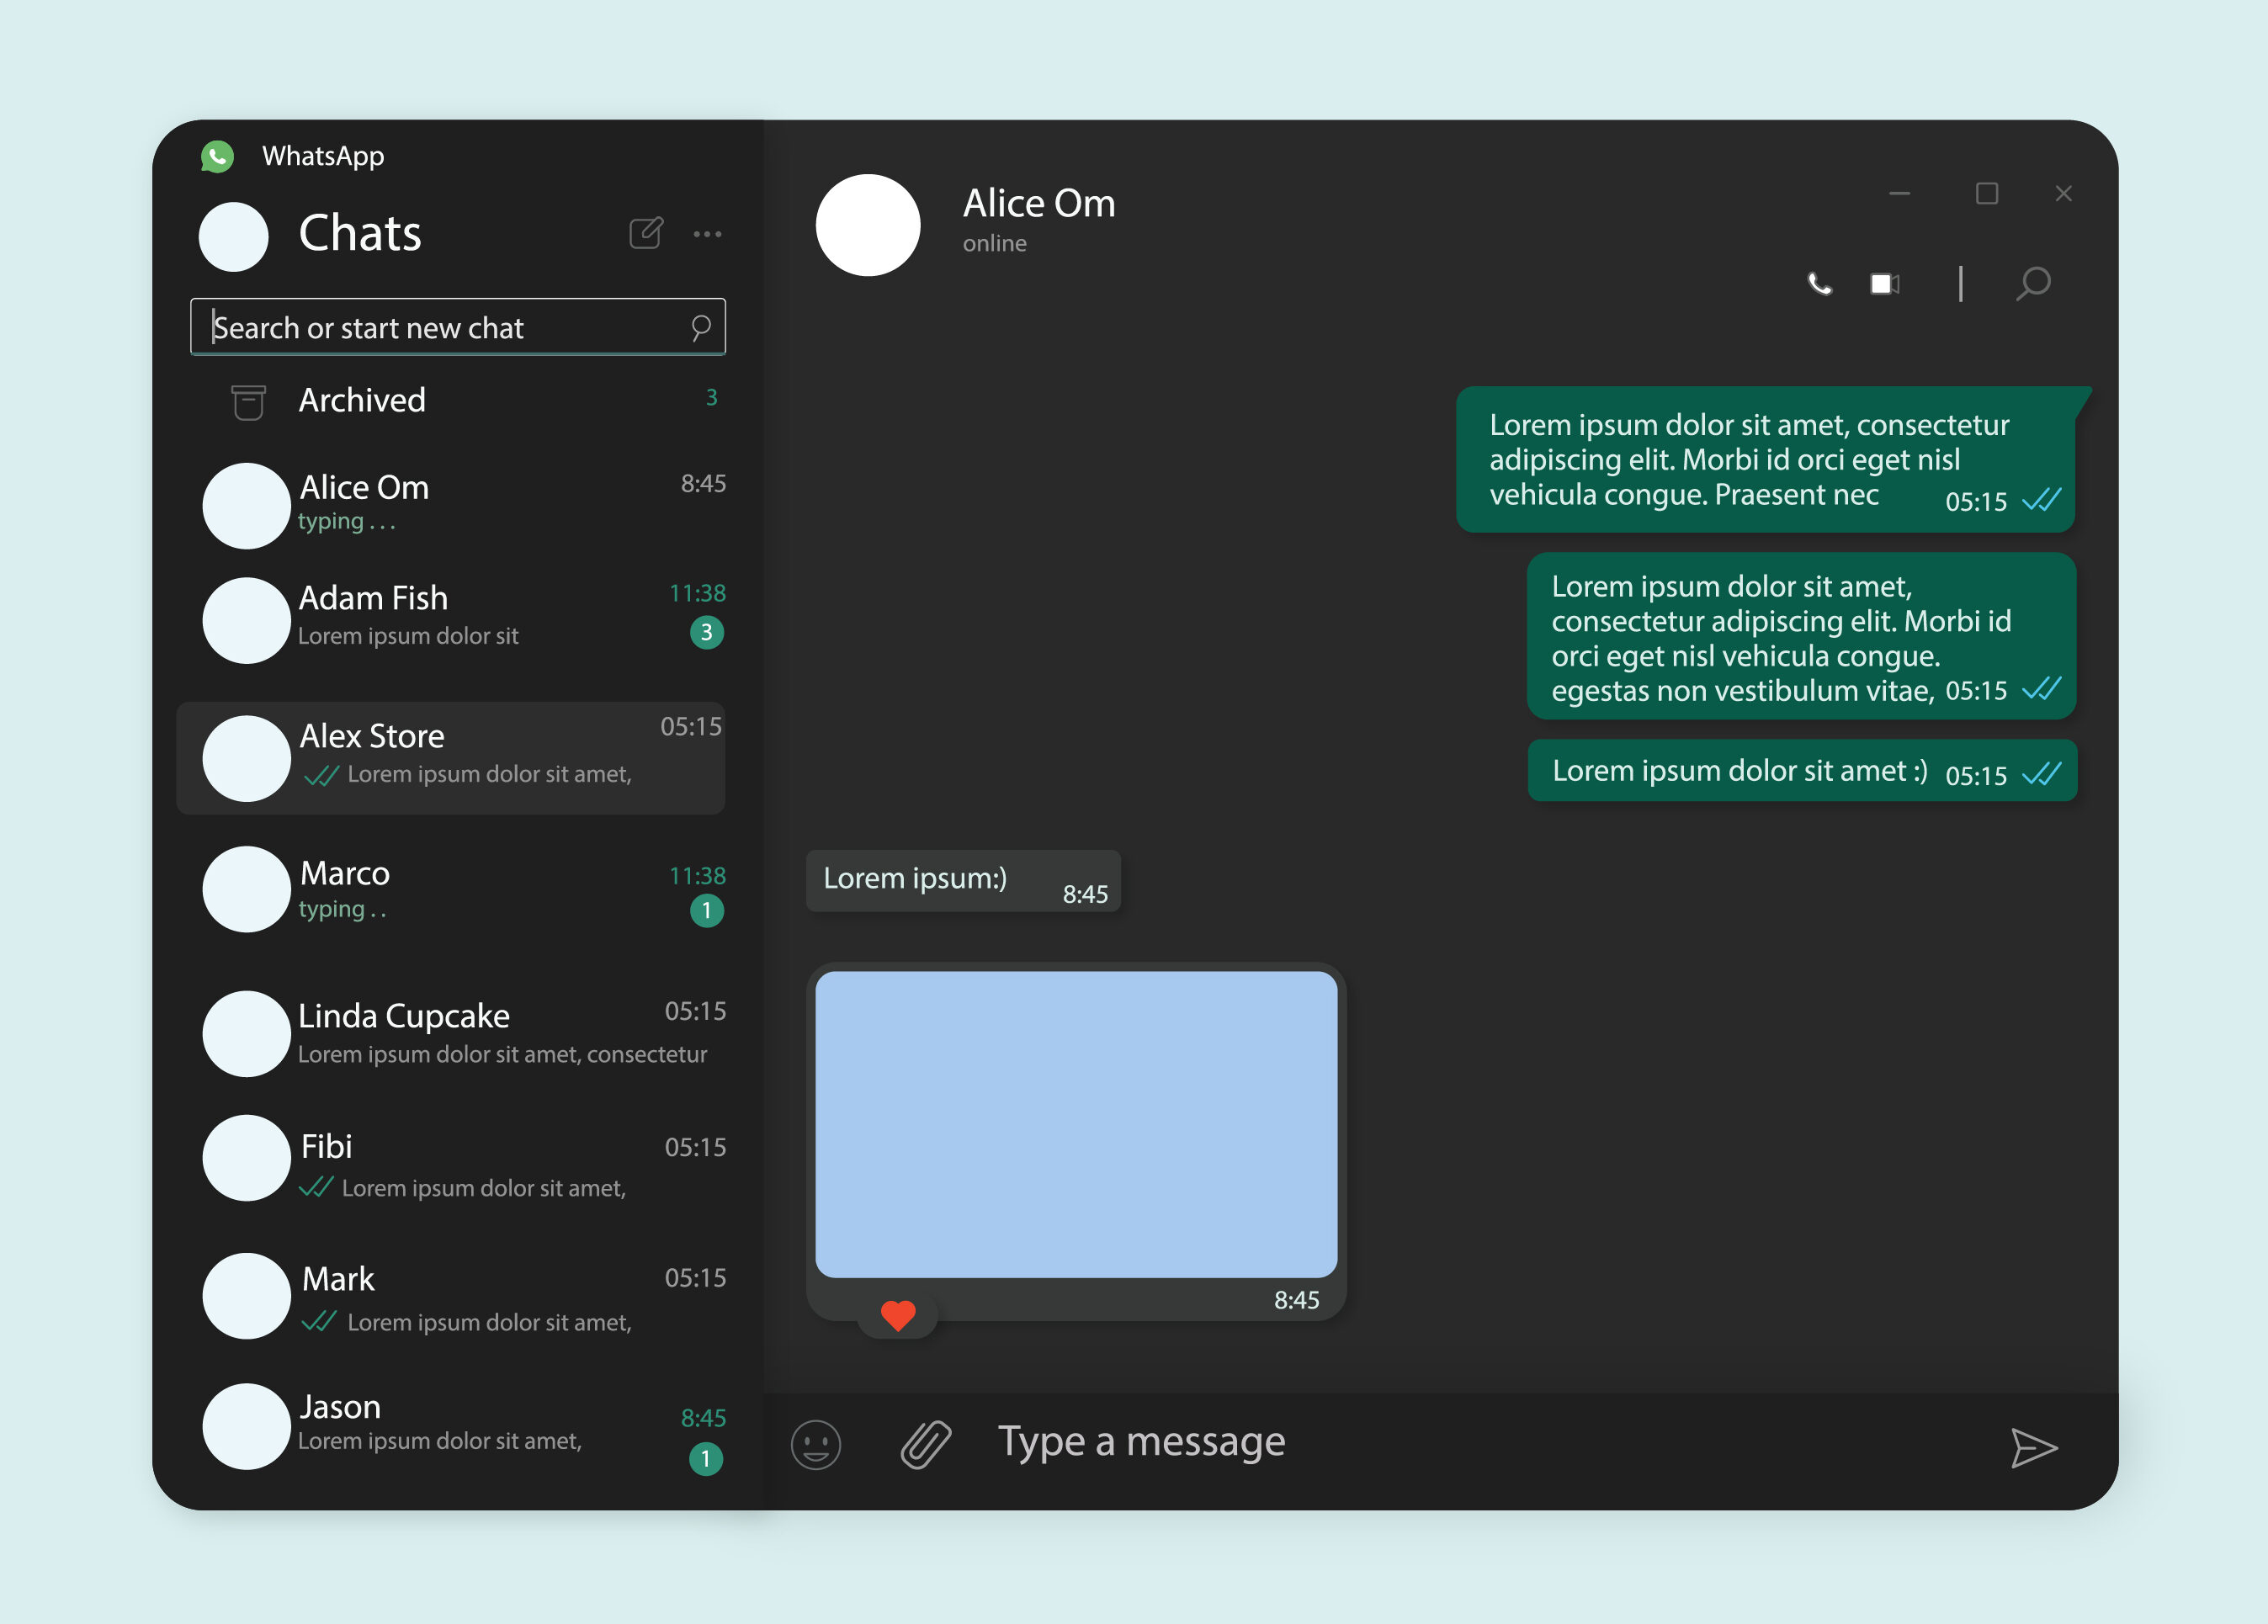The image size is (2268, 1624).
Task: Click the 'Lorem ipsum:)' received message
Action: pos(963,881)
